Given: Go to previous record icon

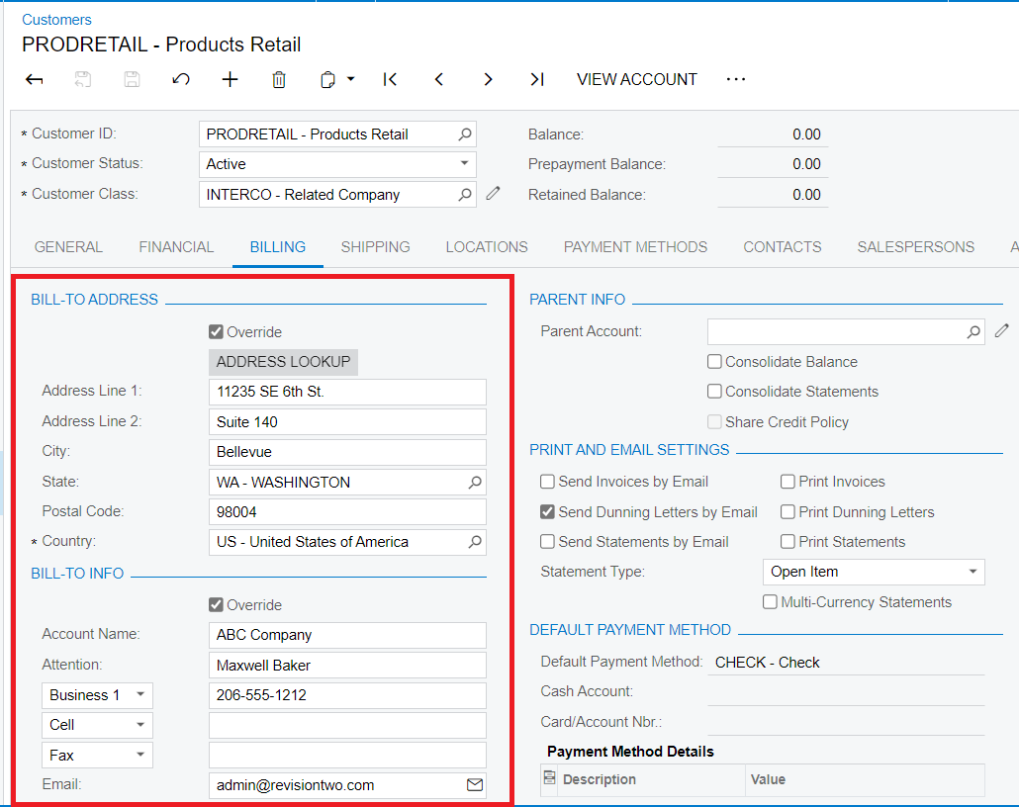Looking at the screenshot, I should pyautogui.click(x=439, y=80).
